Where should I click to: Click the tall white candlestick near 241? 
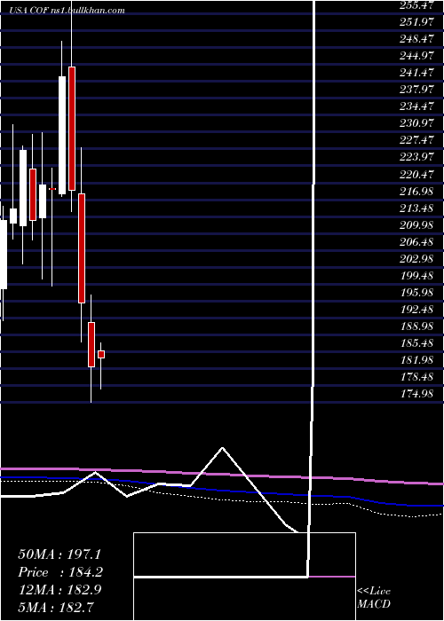point(62,136)
